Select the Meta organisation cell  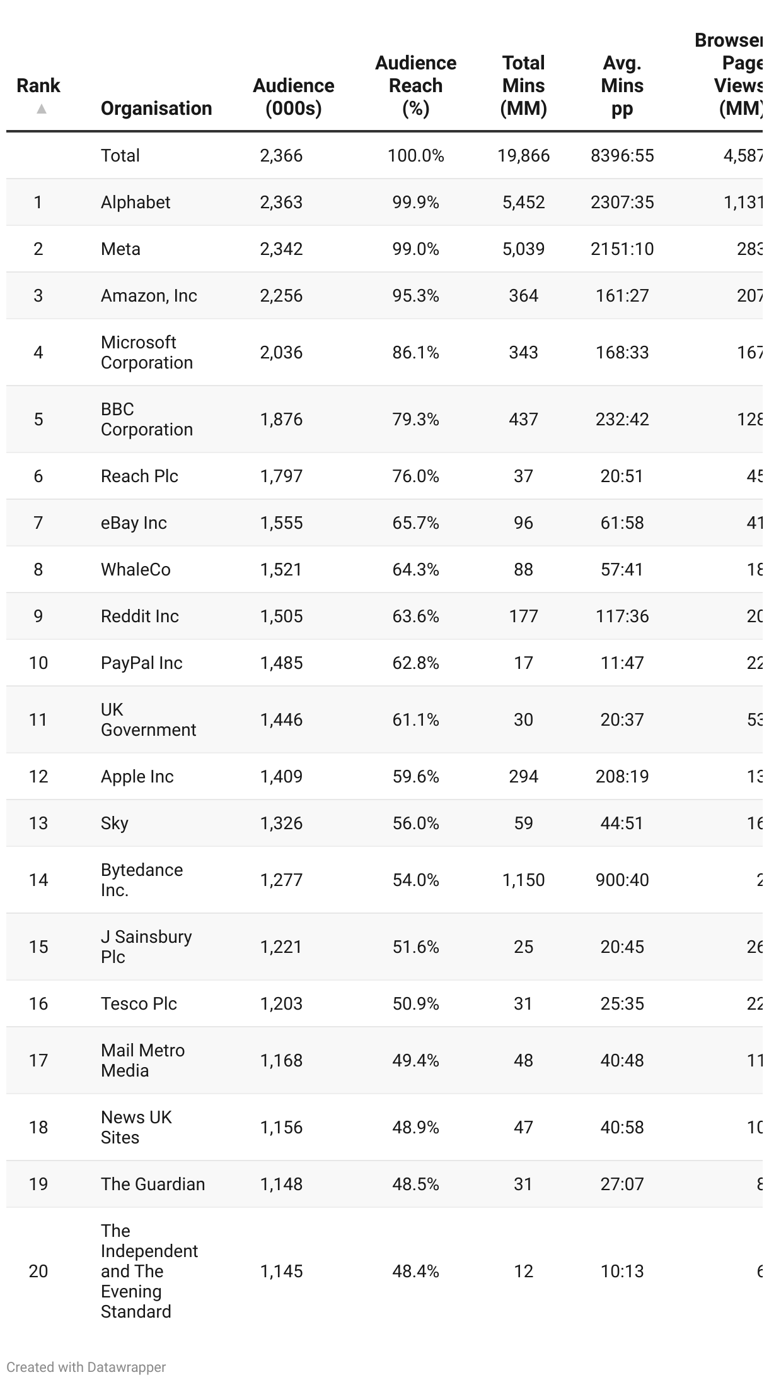120,249
